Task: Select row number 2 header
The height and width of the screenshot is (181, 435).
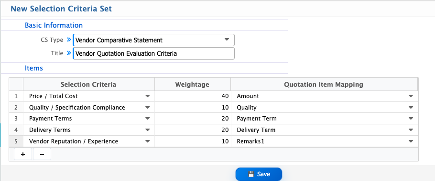Action: (x=16, y=108)
